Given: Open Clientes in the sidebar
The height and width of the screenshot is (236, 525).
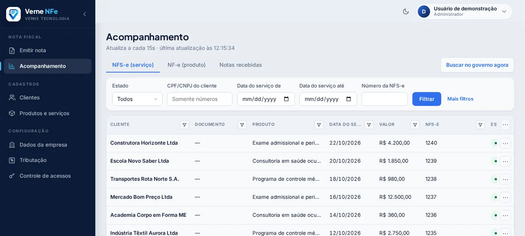Looking at the screenshot, I should [x=48, y=97].
